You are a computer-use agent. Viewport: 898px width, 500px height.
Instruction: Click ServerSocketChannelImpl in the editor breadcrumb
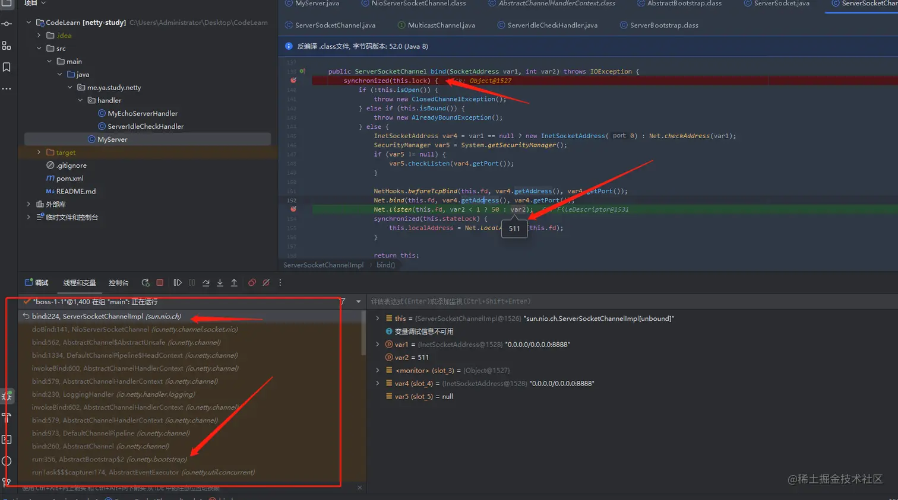(323, 265)
